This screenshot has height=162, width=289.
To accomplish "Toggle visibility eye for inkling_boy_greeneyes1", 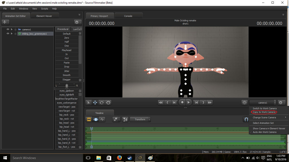I will tap(8, 34).
